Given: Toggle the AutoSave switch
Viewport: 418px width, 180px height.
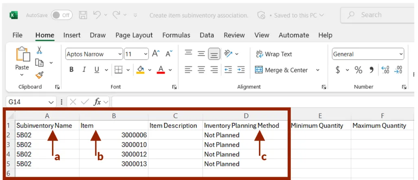Looking at the screenshot, I should coord(62,15).
